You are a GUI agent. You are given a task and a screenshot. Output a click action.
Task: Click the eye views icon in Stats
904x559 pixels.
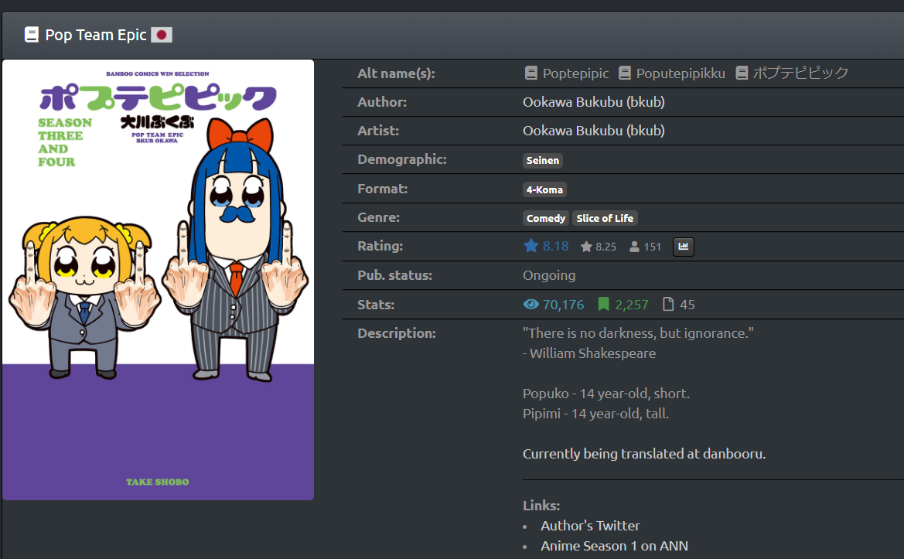click(531, 305)
